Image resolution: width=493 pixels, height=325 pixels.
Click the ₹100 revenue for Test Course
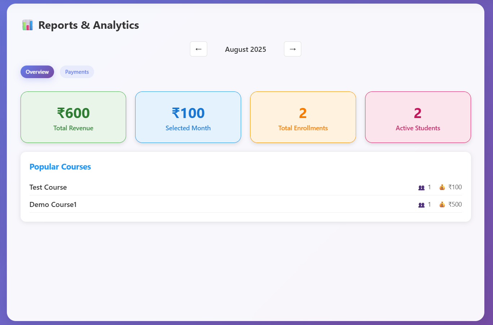pyautogui.click(x=455, y=187)
